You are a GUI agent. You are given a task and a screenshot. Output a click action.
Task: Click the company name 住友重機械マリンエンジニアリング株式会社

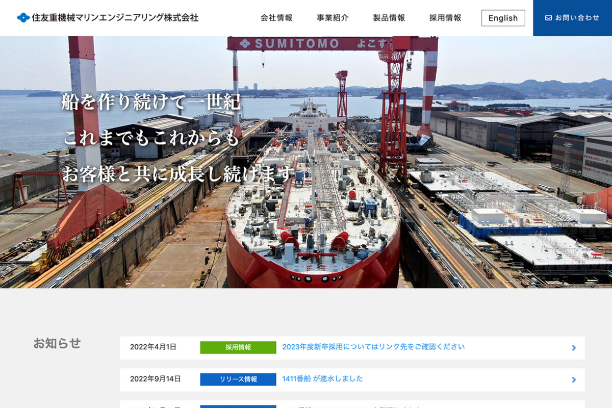(x=115, y=18)
